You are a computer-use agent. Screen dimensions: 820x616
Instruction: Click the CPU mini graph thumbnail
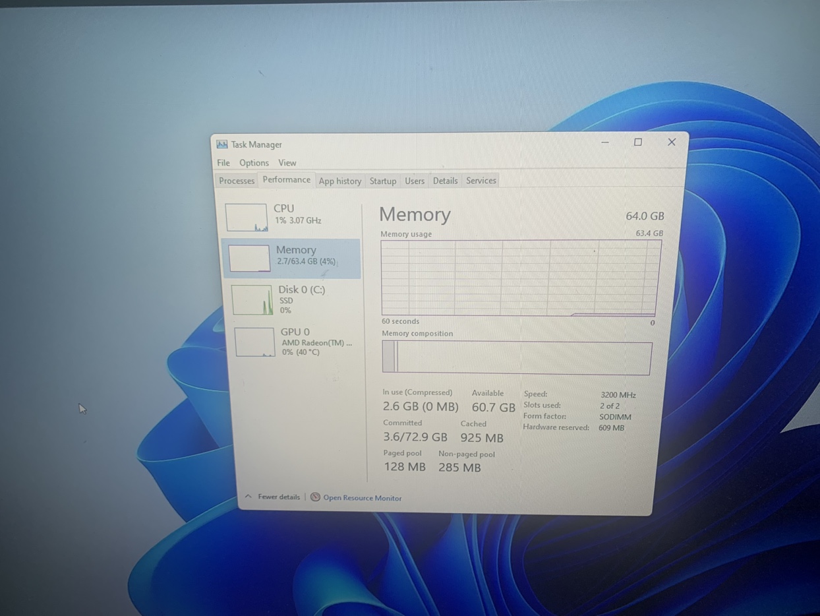point(247,218)
